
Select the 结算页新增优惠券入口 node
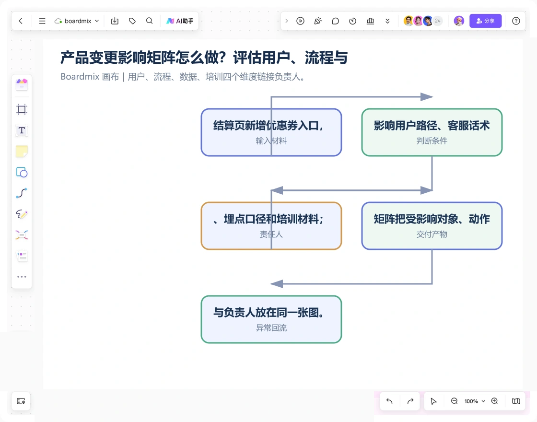click(271, 132)
